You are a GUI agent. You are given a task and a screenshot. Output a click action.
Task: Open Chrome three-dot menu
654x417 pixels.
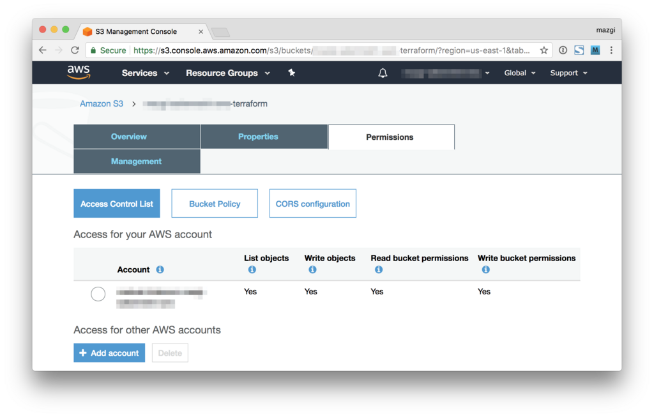tap(611, 50)
